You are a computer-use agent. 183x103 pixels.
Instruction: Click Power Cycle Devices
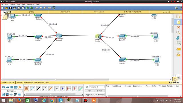point(25,83)
